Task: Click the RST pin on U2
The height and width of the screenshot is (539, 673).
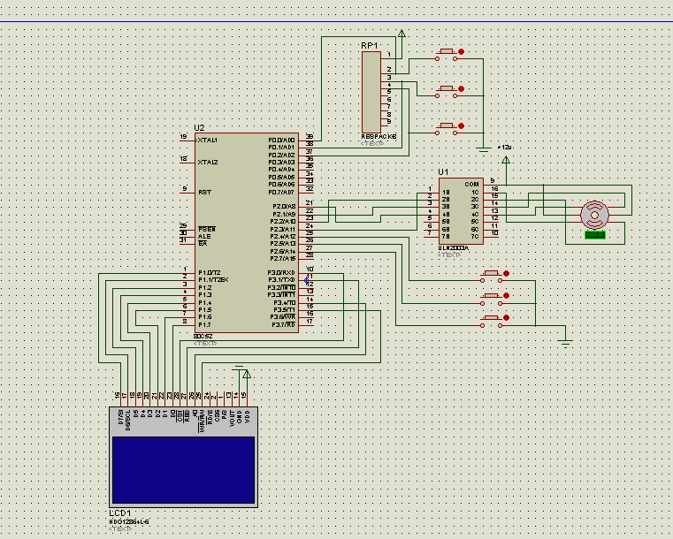Action: (188, 192)
